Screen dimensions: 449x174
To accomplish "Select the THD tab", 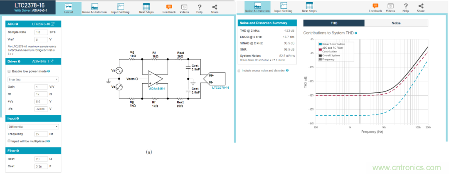I will 334,23.
